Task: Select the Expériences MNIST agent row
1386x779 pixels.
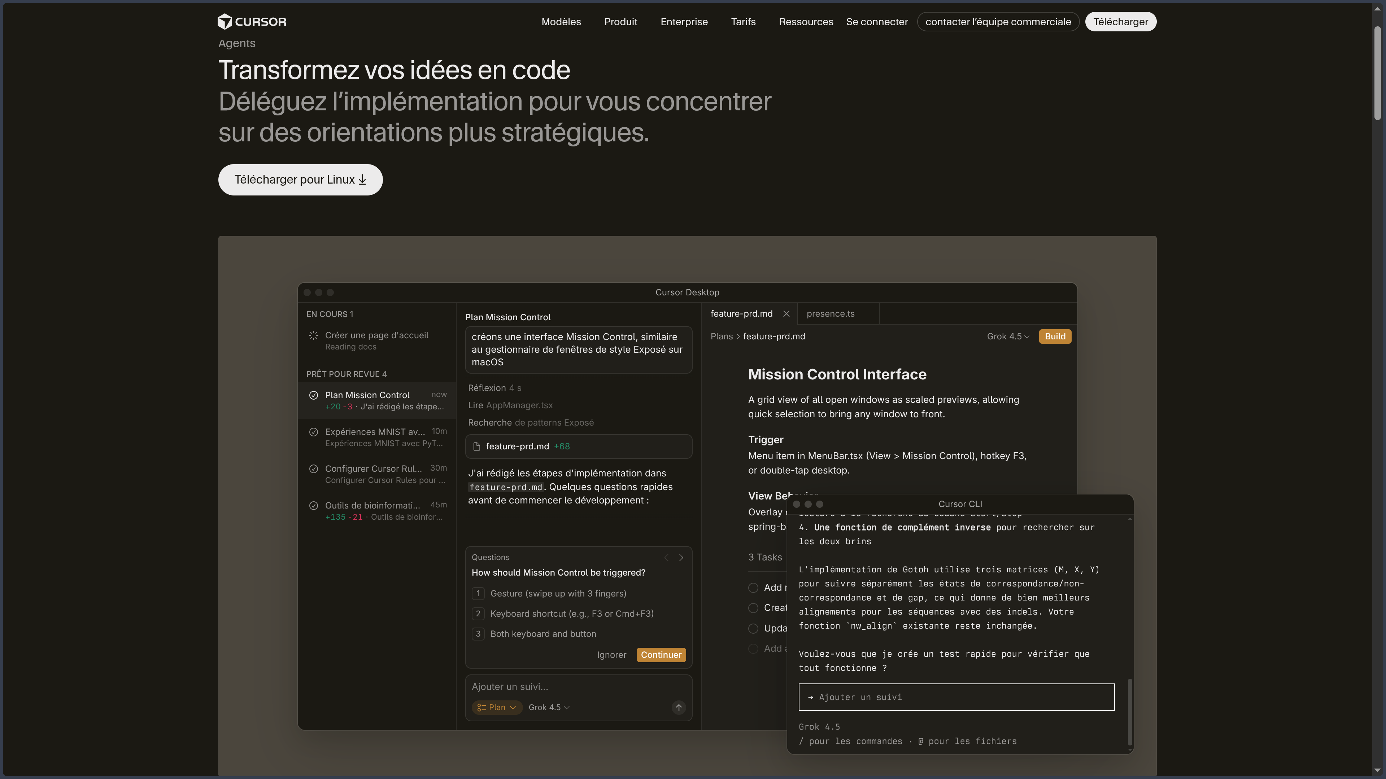Action: 376,437
